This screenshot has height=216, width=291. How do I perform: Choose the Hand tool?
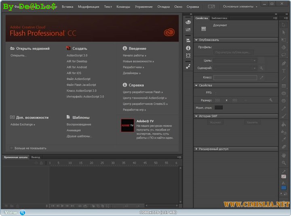tap(284, 155)
